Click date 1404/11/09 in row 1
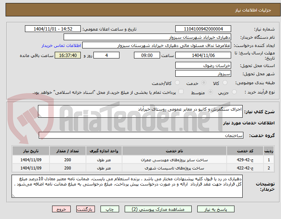 [31, 160]
